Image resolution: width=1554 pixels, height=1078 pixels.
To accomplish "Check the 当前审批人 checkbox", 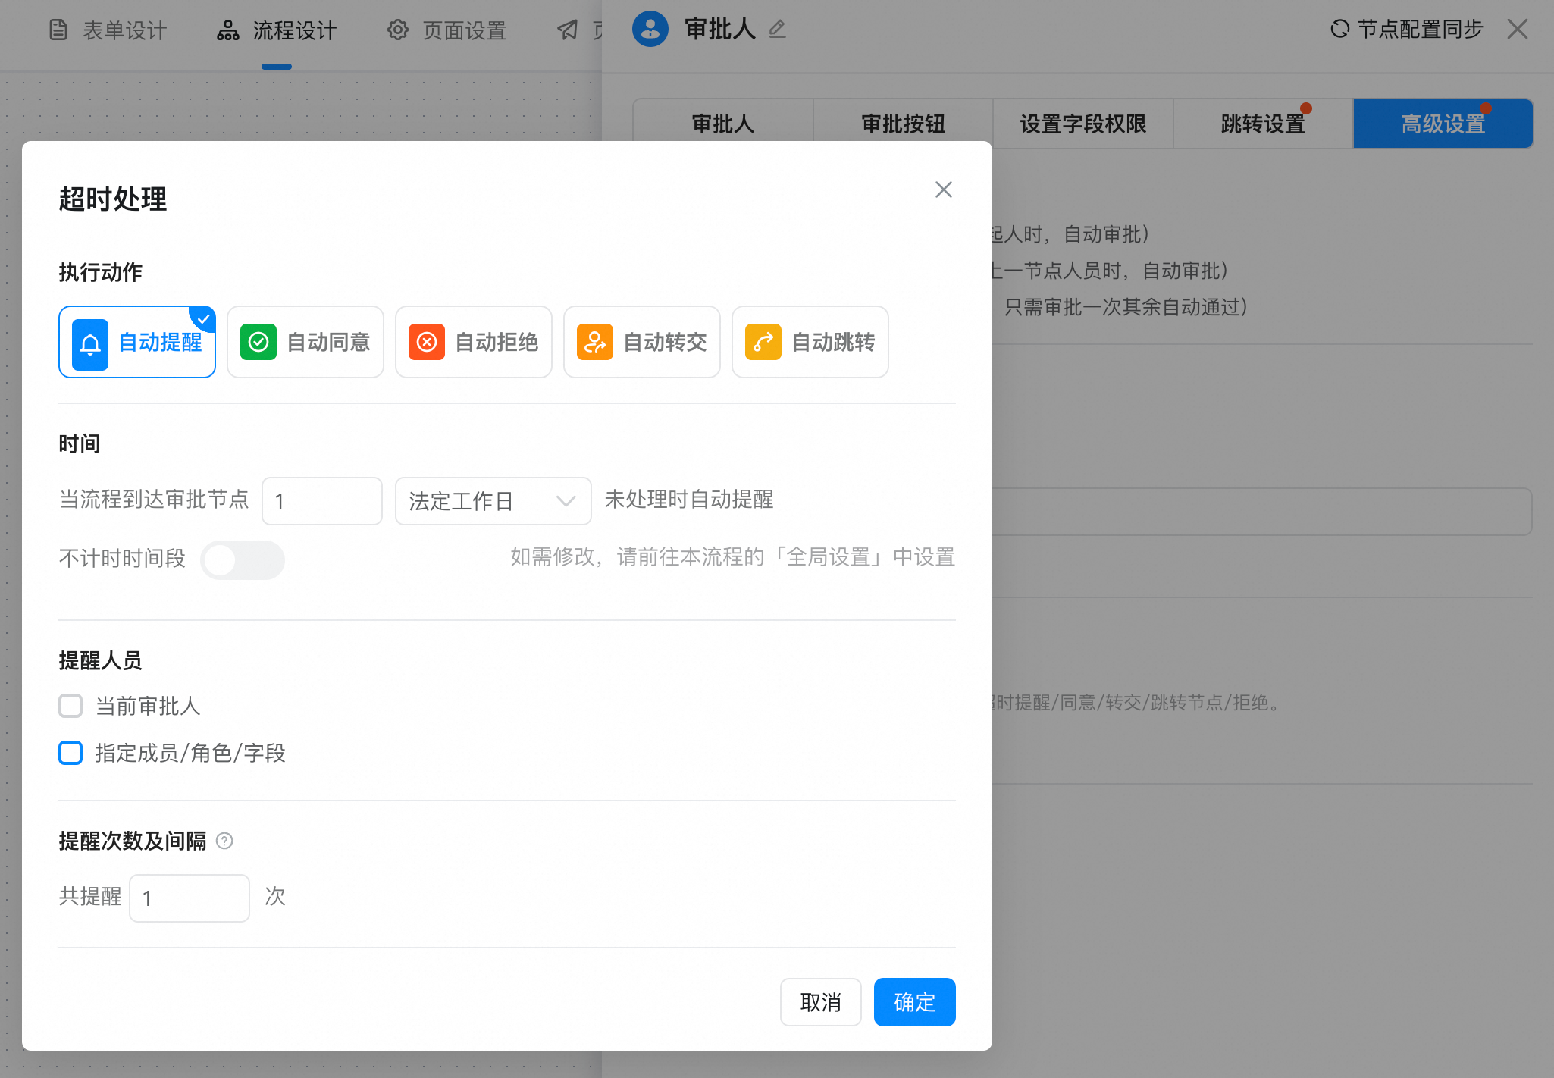I will 70,706.
